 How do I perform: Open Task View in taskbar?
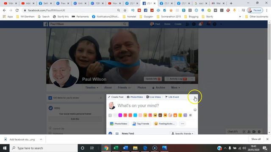(x=92, y=148)
